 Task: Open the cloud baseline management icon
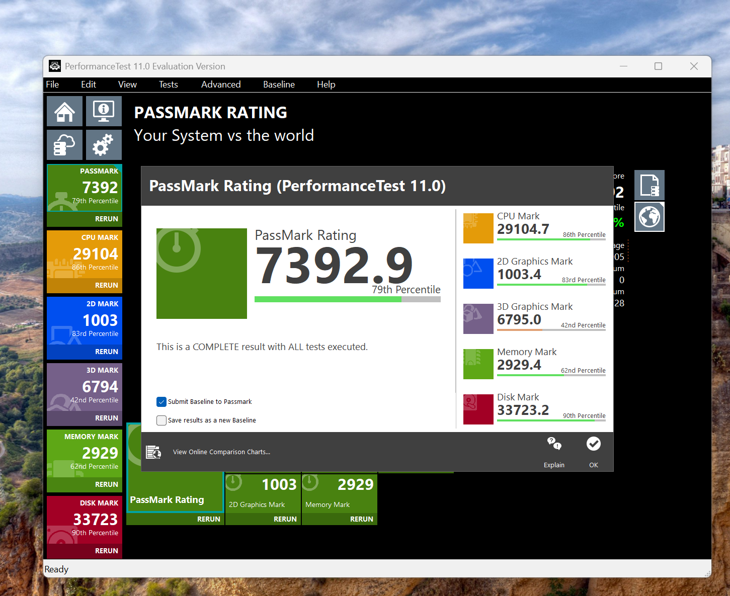[x=65, y=145]
